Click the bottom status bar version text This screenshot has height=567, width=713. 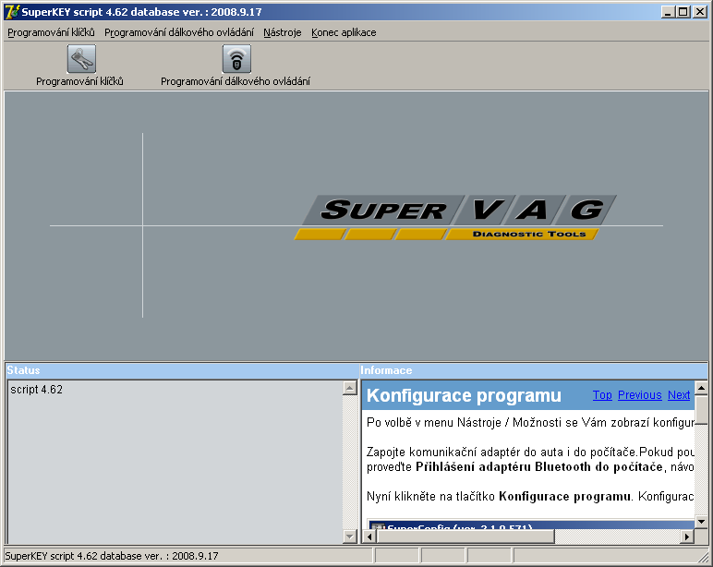(x=112, y=556)
